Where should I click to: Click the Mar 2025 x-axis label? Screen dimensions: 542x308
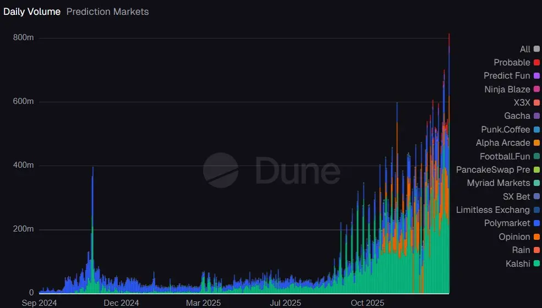(203, 303)
